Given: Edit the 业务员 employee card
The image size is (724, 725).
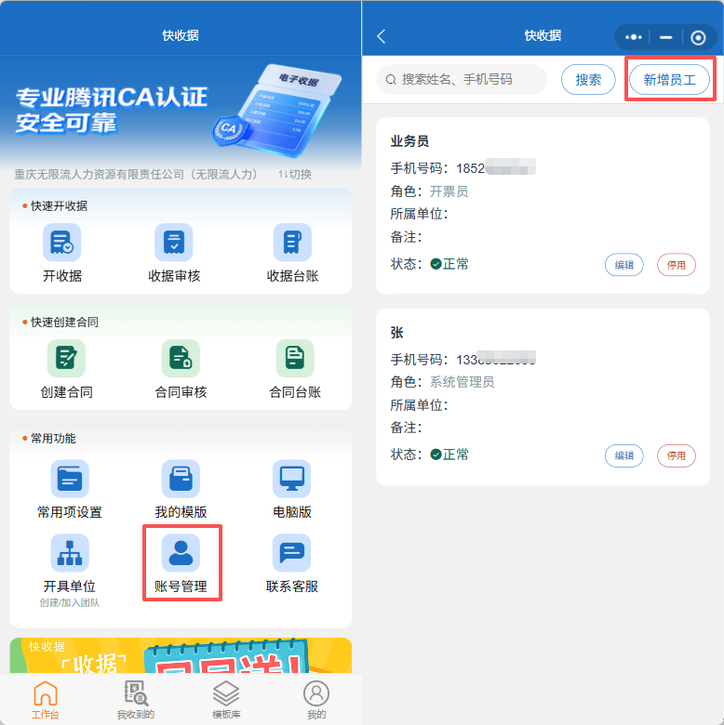Looking at the screenshot, I should 624,265.
